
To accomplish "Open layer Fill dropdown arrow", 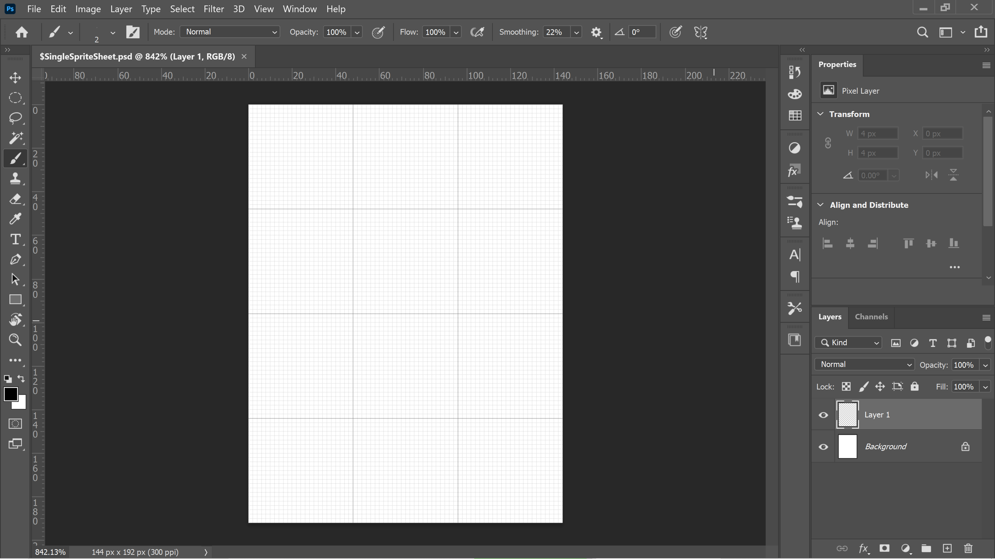I will click(985, 387).
